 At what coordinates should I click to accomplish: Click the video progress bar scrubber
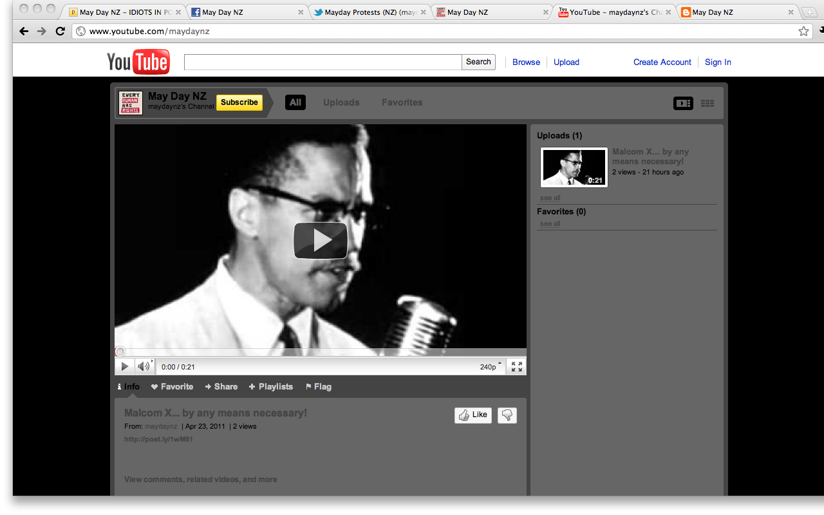(x=120, y=352)
